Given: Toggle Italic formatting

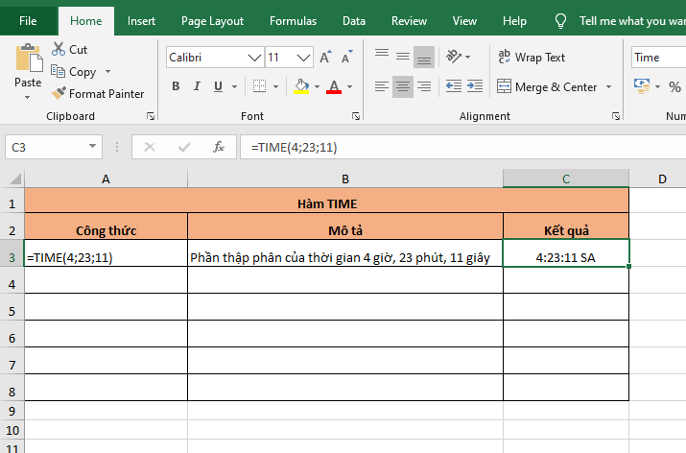Looking at the screenshot, I should pyautogui.click(x=200, y=86).
